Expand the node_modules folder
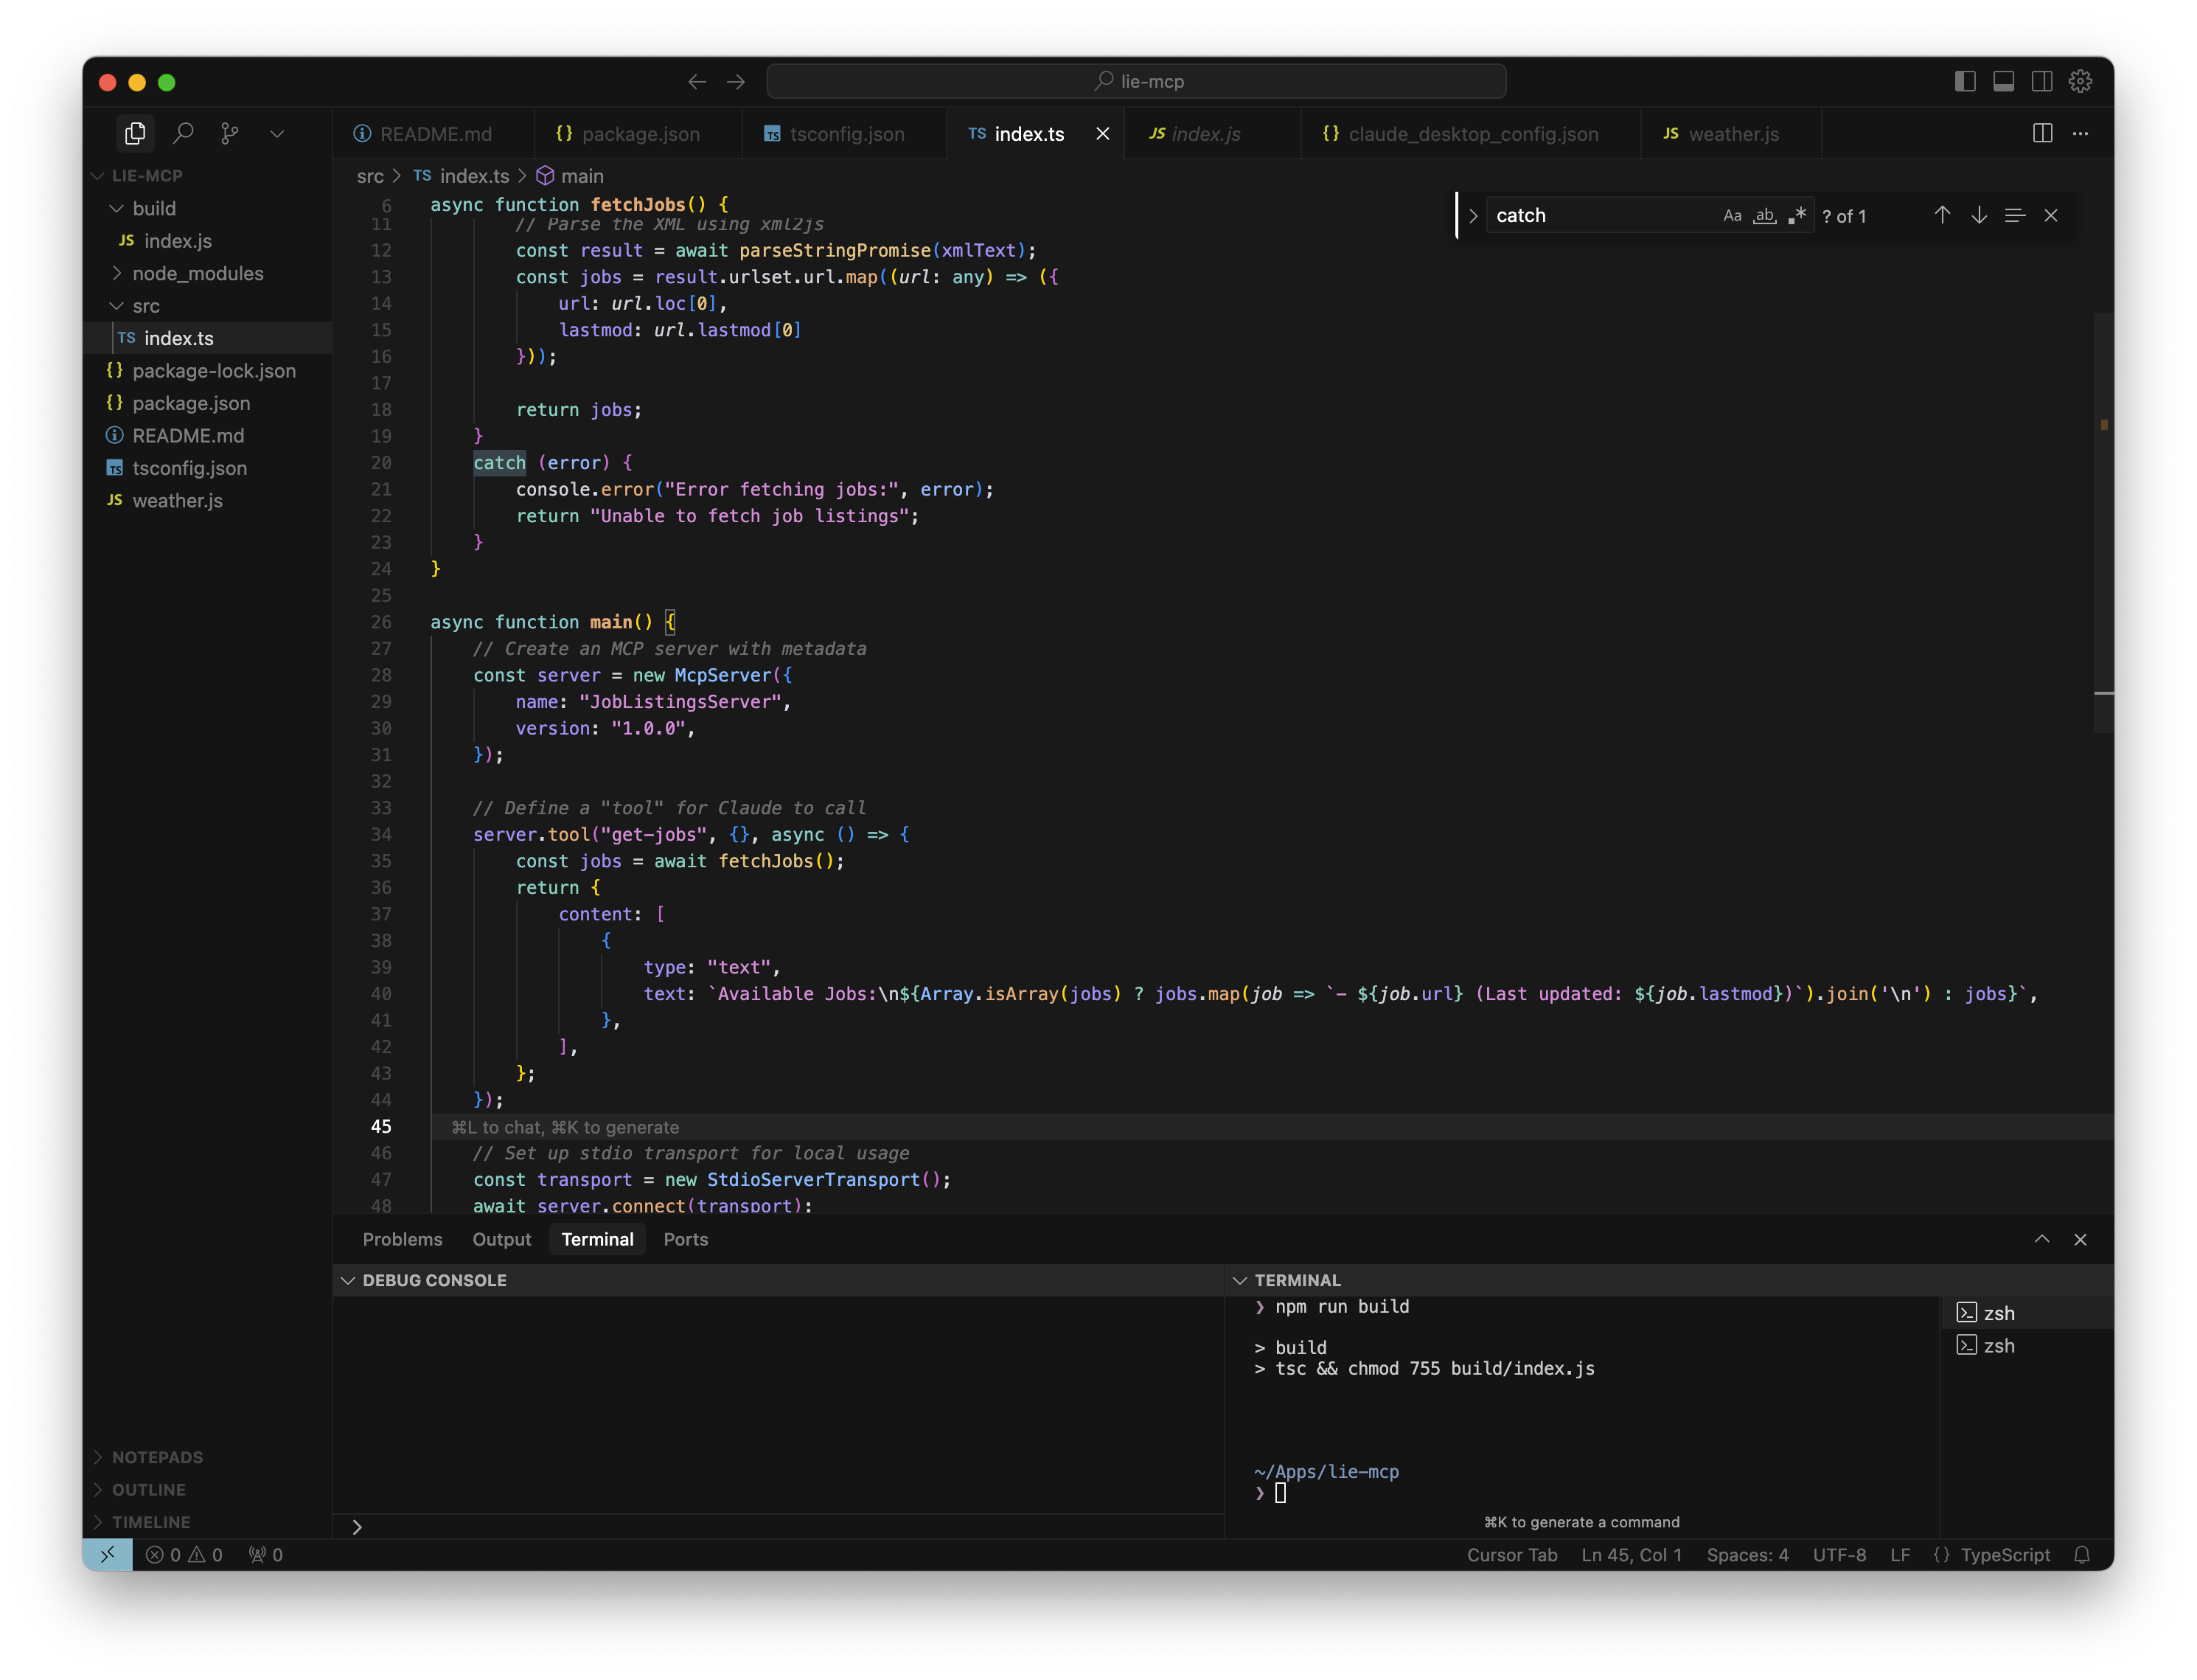This screenshot has width=2197, height=1680. pos(198,273)
